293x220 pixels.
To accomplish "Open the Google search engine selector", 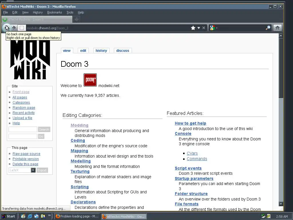I will click(x=213, y=28).
